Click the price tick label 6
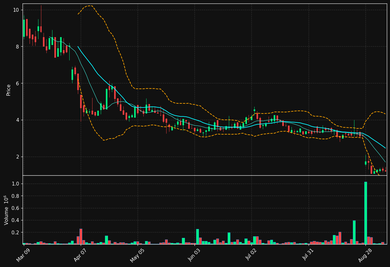This screenshot has width=390, height=267. pos(17,83)
